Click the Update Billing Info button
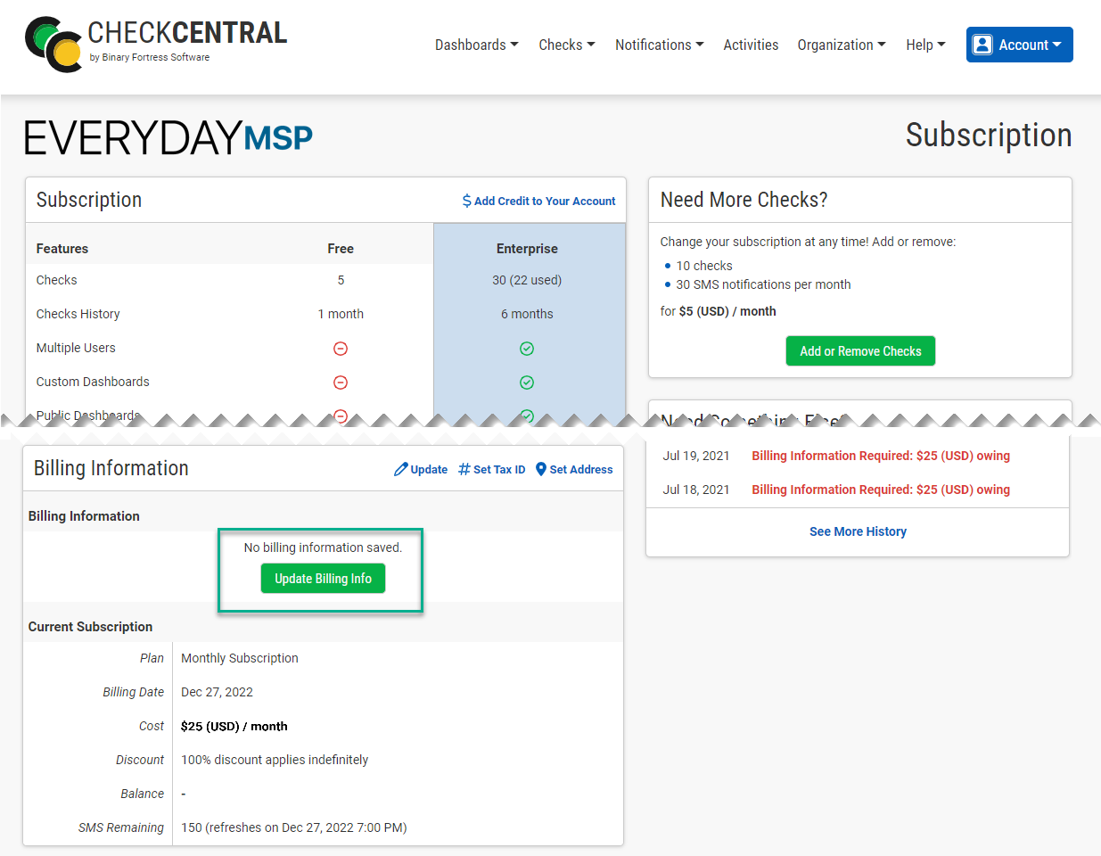This screenshot has height=856, width=1101. click(323, 579)
